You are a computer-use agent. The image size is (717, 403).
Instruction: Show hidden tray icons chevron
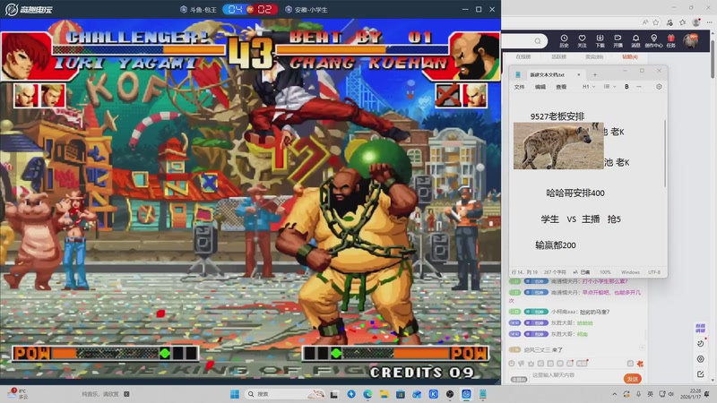tap(615, 394)
